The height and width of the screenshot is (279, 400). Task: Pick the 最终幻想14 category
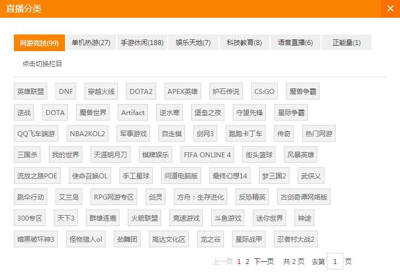pyautogui.click(x=230, y=176)
